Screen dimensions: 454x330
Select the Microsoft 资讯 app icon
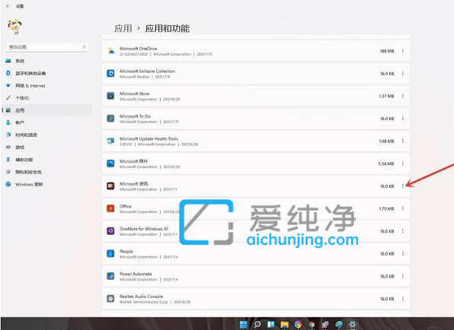[110, 186]
